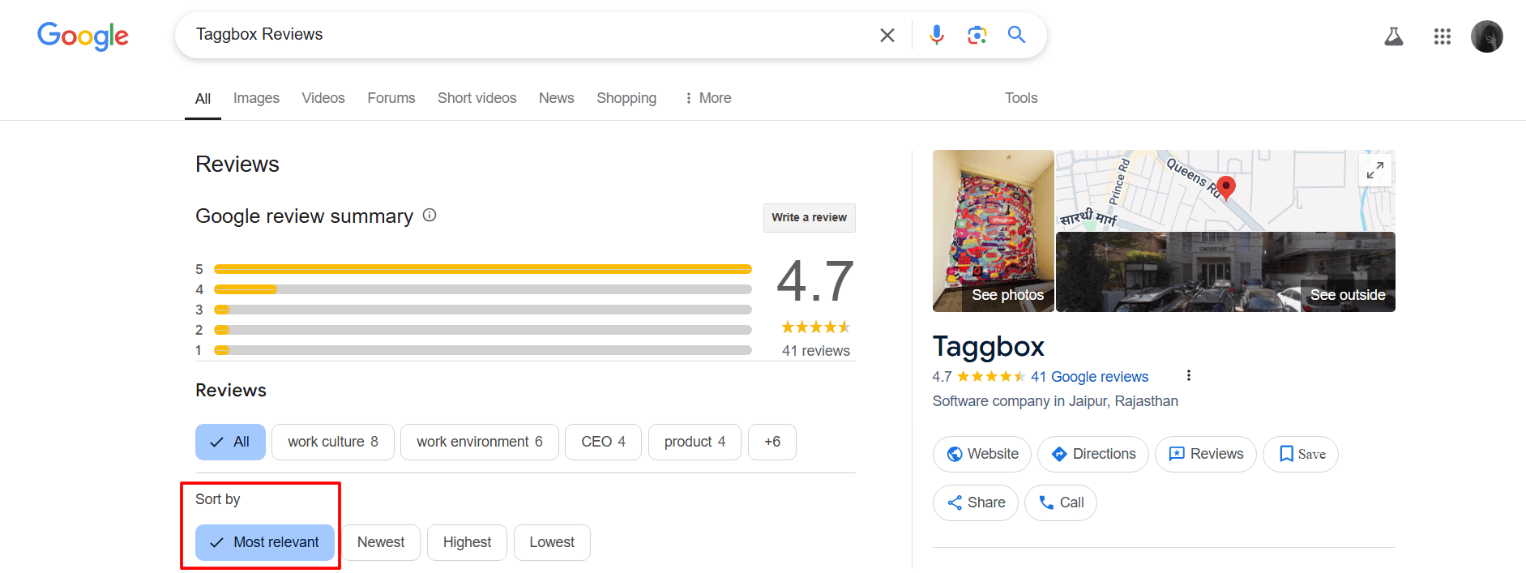Click the 5-star rating bar
The width and height of the screenshot is (1526, 573).
[482, 269]
